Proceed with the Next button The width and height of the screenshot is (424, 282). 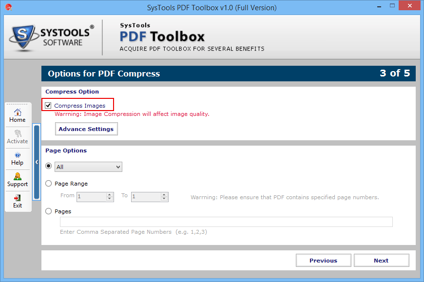(381, 261)
